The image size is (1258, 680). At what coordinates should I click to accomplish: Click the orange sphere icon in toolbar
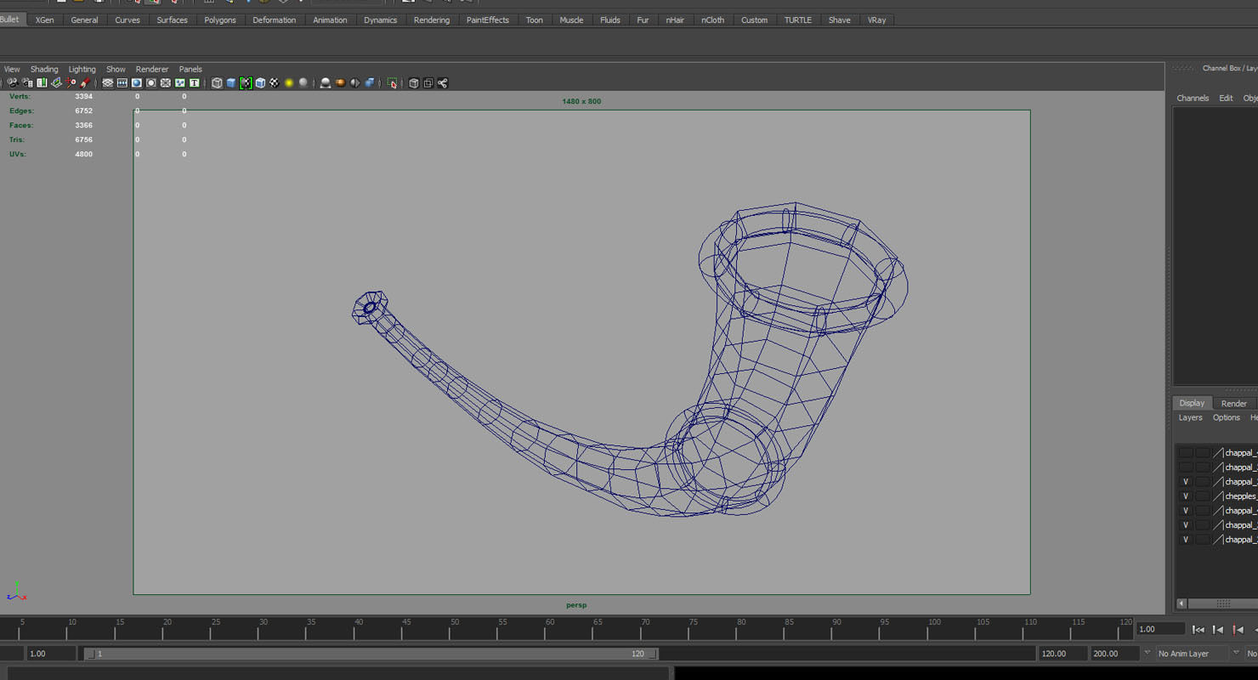point(340,83)
